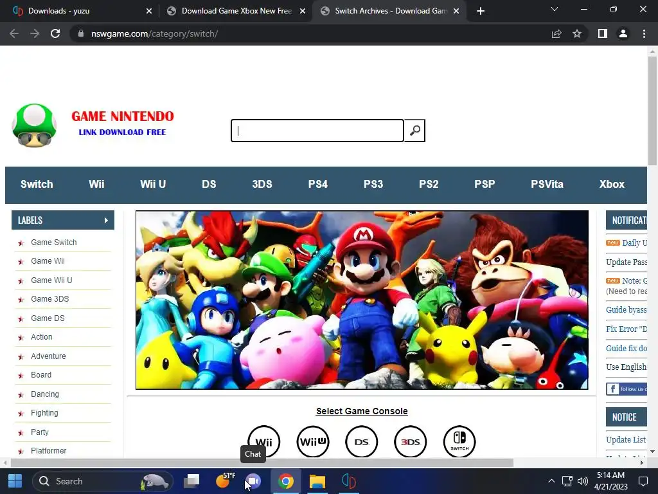Select Wii U in the navigation bar
Screen dimensions: 658x494
153,185
